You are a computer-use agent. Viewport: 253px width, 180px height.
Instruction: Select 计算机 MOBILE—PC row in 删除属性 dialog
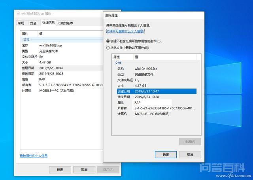(157, 114)
